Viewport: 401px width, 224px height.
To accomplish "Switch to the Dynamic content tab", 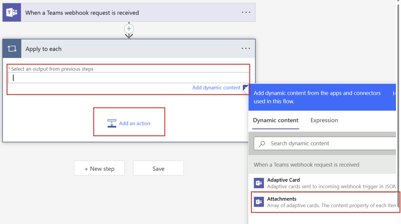I will click(276, 120).
